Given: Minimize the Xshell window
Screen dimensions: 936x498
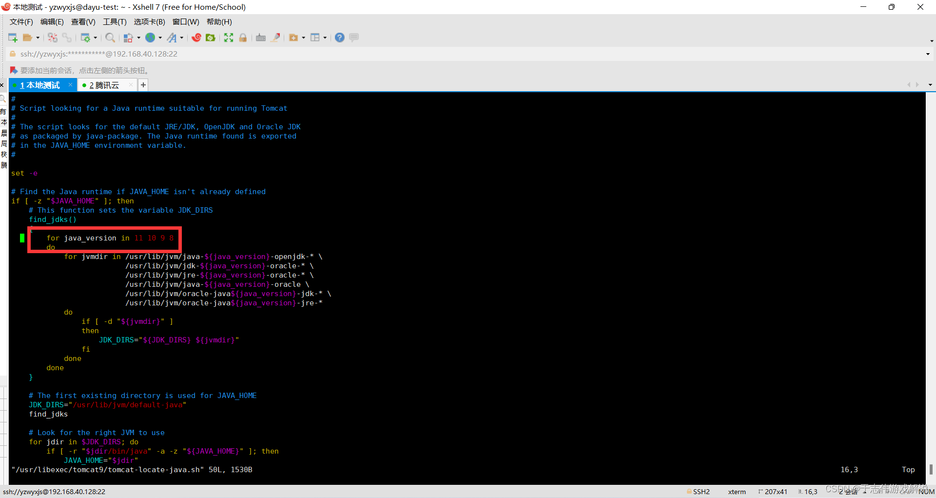Looking at the screenshot, I should coord(863,7).
